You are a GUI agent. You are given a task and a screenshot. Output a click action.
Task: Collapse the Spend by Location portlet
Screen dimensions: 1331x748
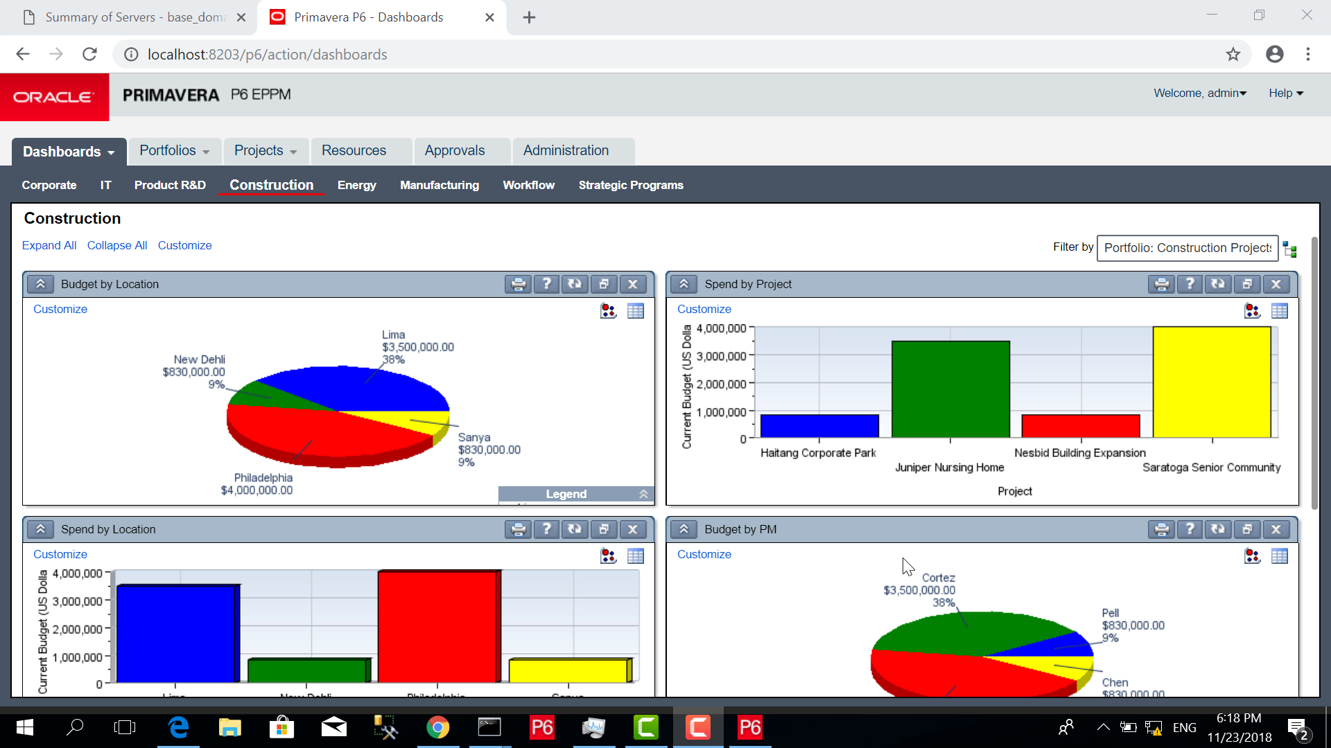point(40,529)
